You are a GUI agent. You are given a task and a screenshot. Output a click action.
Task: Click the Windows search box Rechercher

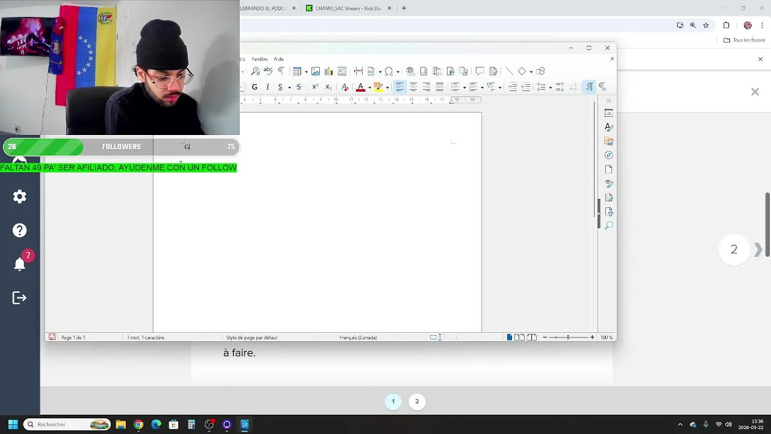[67, 424]
